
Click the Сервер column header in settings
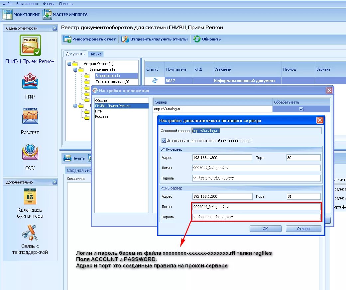click(213, 102)
